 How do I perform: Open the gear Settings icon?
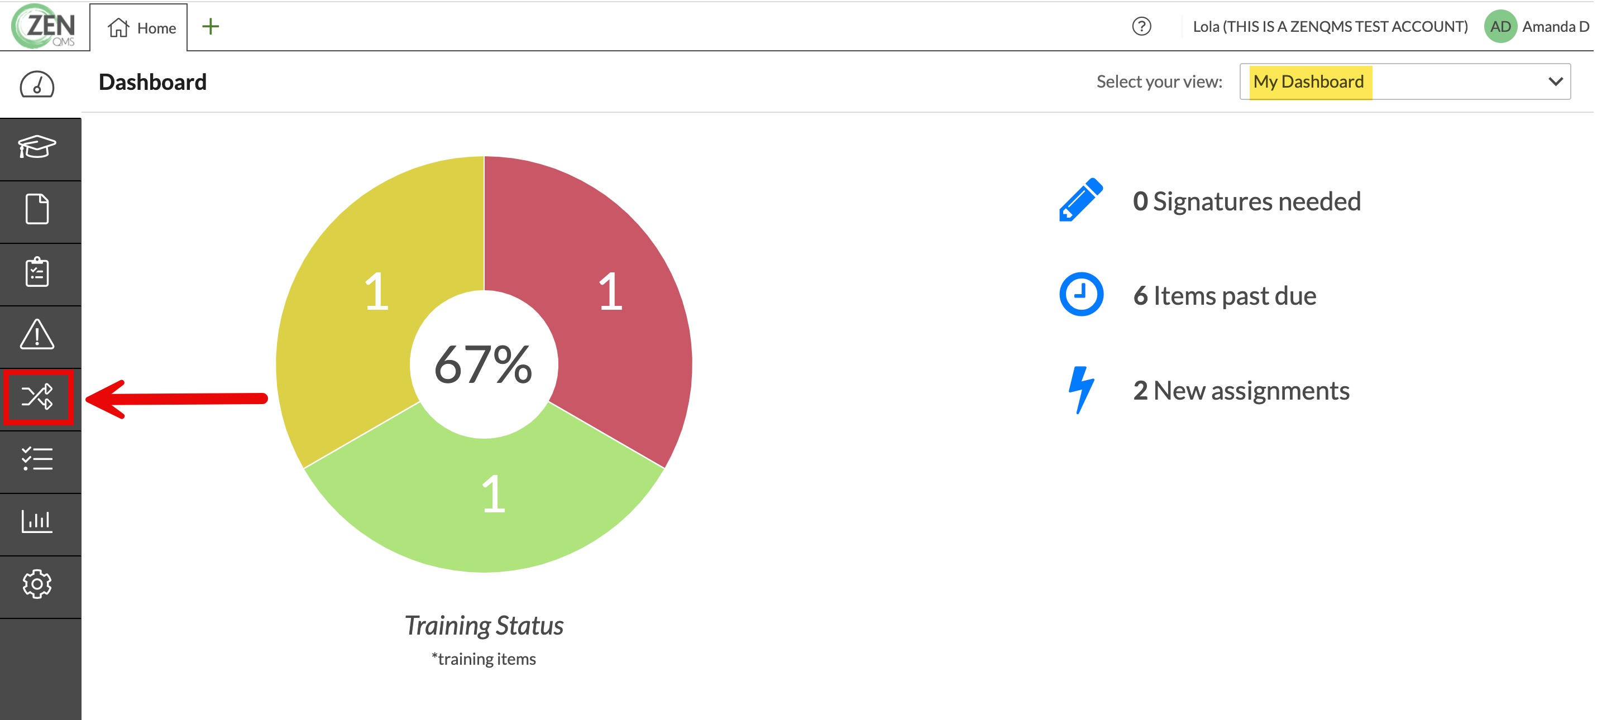pos(37,584)
